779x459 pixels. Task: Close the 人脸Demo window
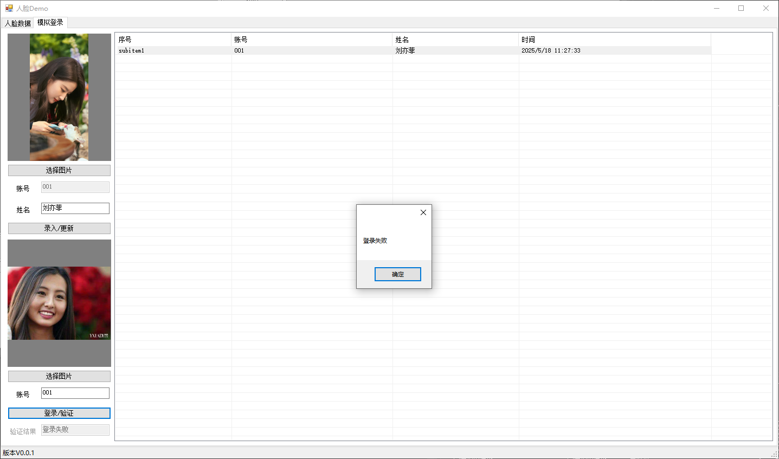pyautogui.click(x=766, y=8)
